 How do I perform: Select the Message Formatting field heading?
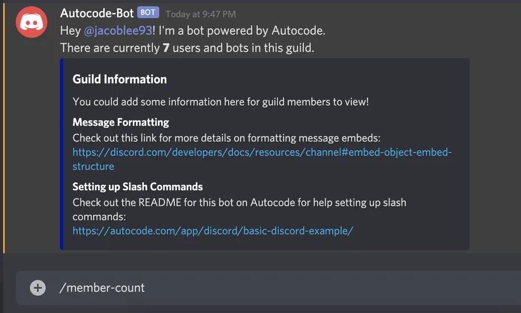[121, 122]
